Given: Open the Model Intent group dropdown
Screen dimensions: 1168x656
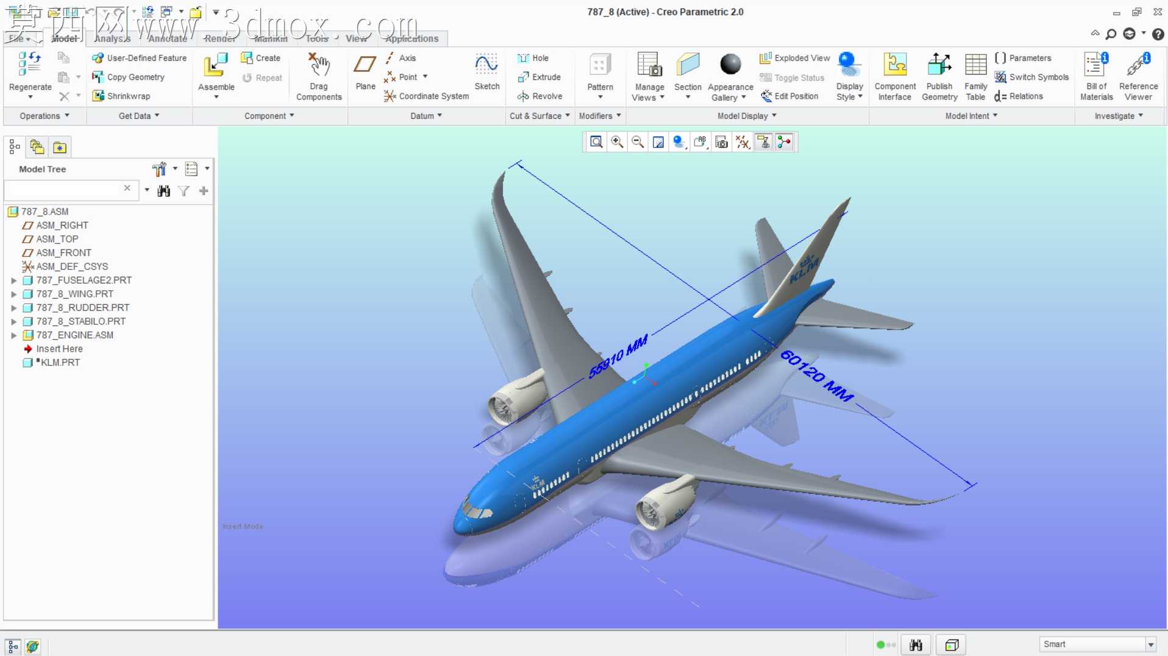Looking at the screenshot, I should tap(971, 116).
